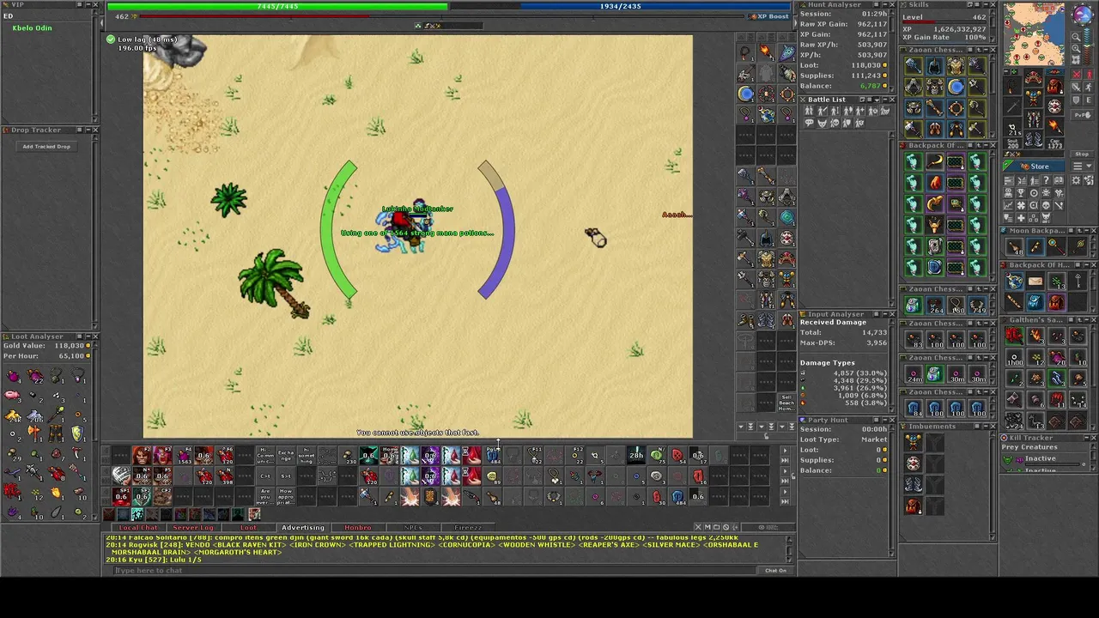This screenshot has width=1099, height=618.
Task: Minimize the Galthen's Satchel container
Action: [x=1086, y=319]
